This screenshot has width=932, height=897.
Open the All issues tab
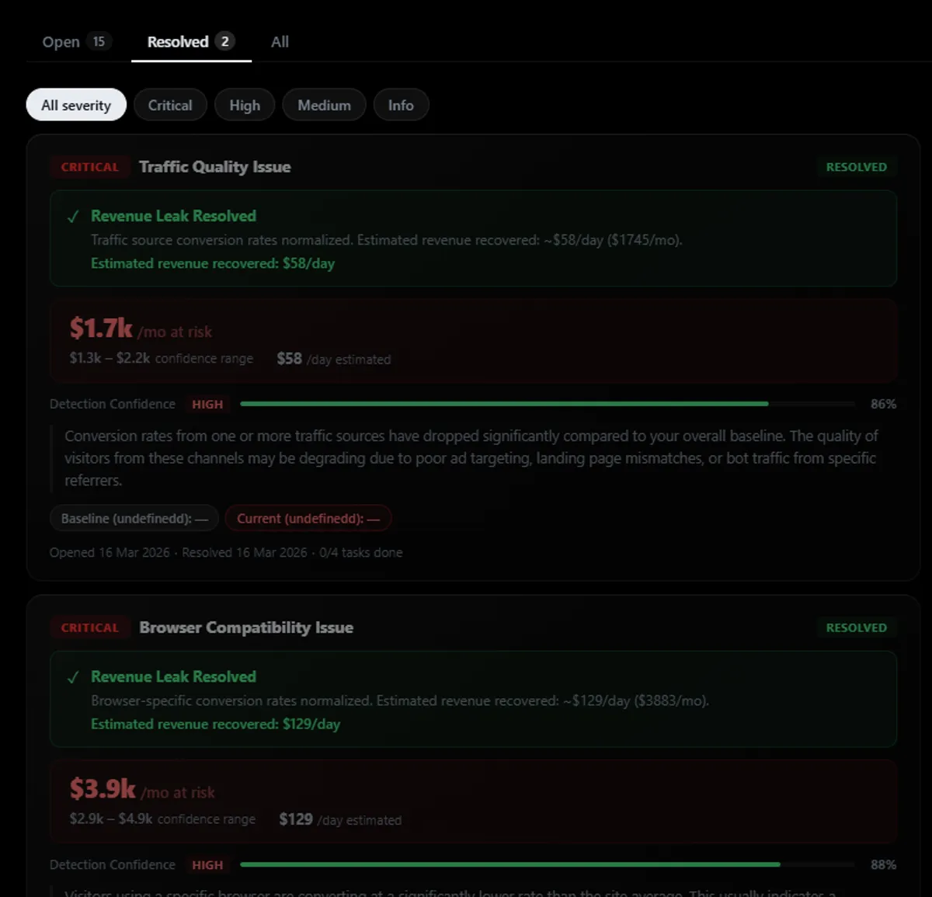(280, 41)
